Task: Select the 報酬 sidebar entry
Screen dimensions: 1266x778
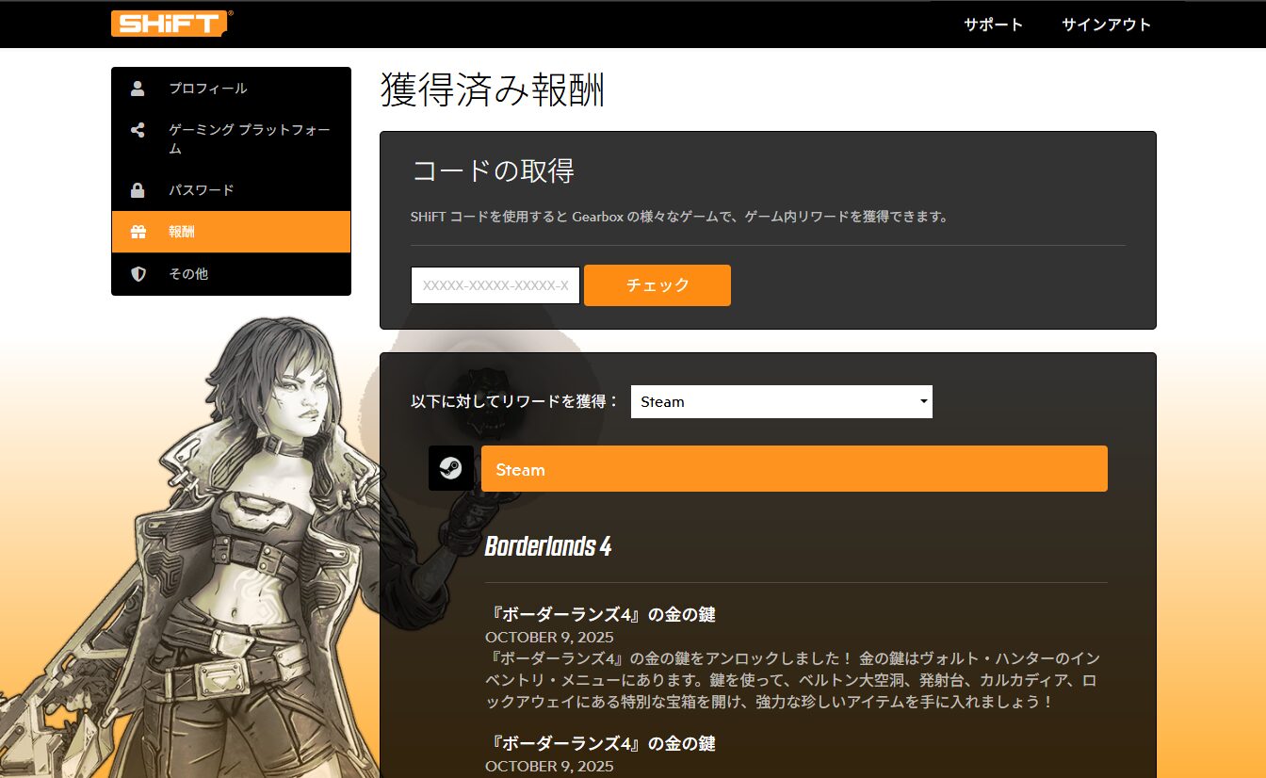Action: click(182, 232)
